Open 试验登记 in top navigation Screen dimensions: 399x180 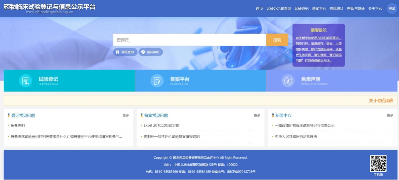tap(301, 9)
